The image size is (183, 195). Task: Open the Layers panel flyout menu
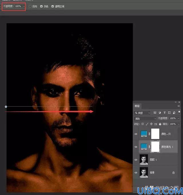point(178,106)
